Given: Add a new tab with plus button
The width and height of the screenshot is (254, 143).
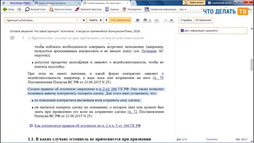Looking at the screenshot, I should [x=133, y=3].
